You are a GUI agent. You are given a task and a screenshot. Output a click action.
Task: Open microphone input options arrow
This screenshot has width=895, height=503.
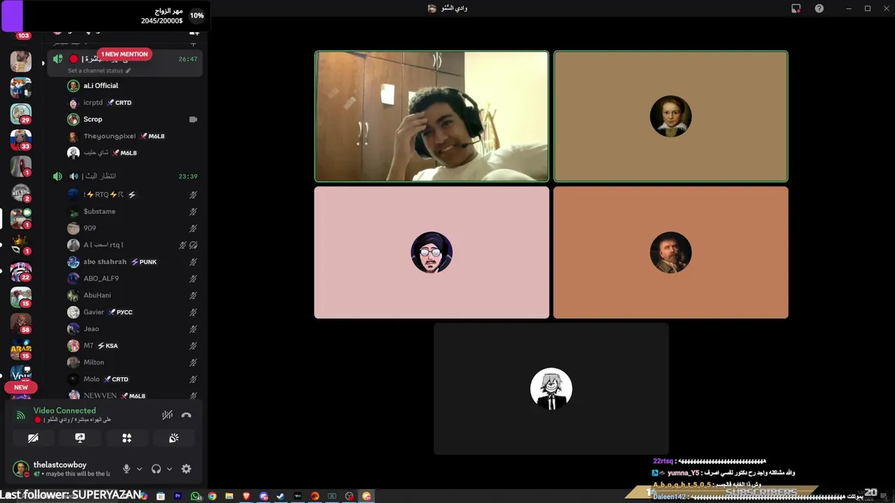tap(139, 469)
